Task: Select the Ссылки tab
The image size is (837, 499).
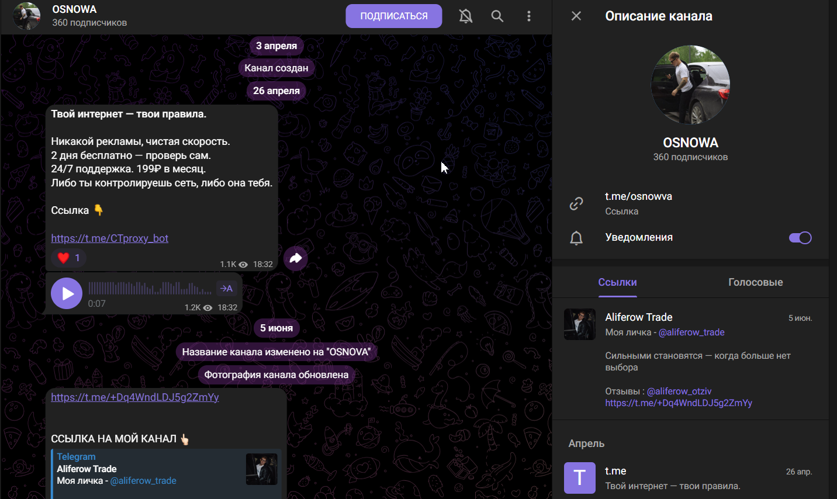Action: click(617, 282)
